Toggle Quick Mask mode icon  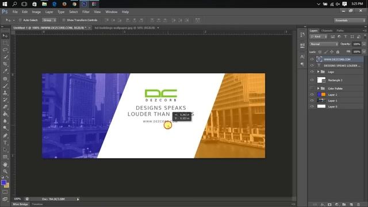(x=5, y=192)
